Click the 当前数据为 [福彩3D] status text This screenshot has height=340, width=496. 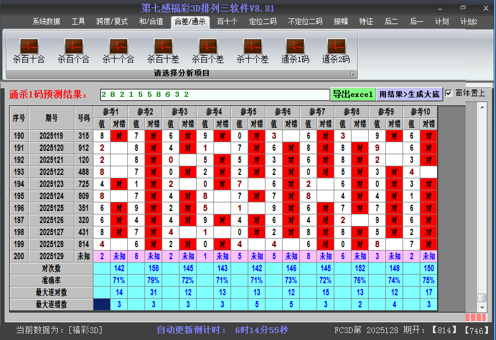(60, 330)
